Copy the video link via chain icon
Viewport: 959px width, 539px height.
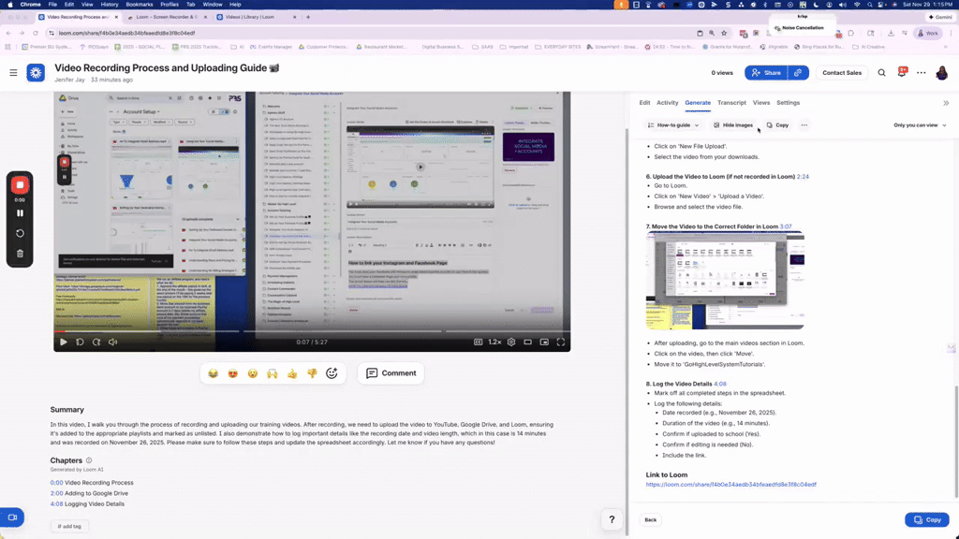798,73
